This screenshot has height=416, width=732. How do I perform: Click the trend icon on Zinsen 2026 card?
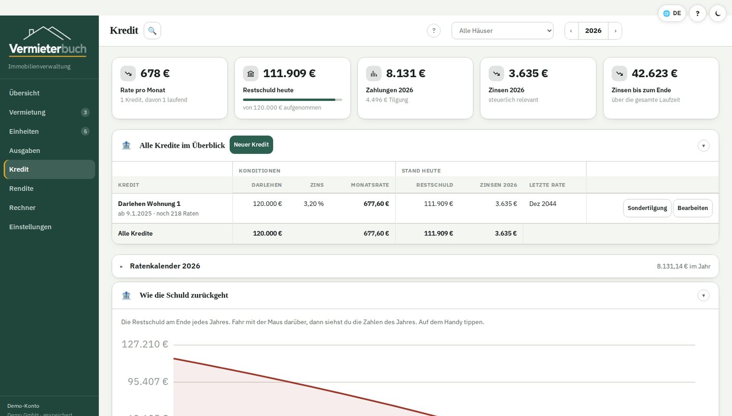pos(496,74)
